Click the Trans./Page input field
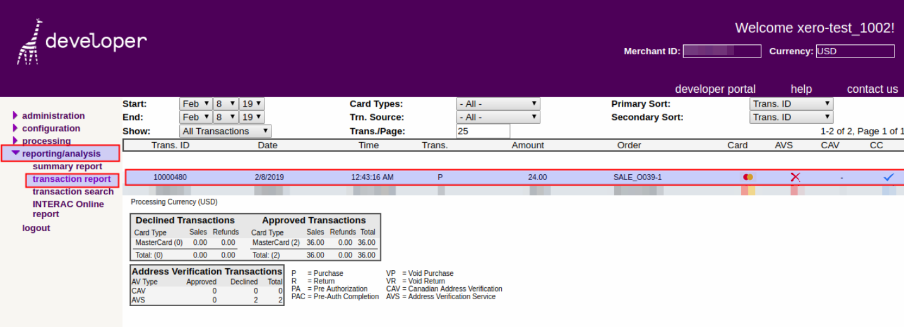The height and width of the screenshot is (327, 904). point(483,131)
